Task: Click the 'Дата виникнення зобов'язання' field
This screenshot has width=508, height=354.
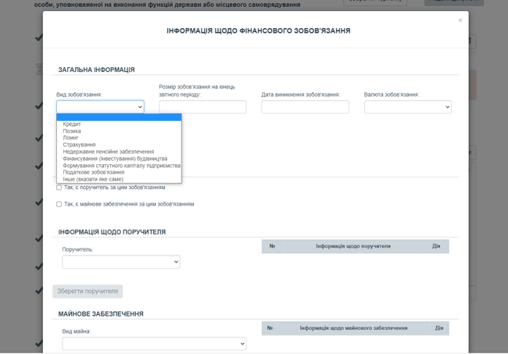Action: click(x=305, y=107)
